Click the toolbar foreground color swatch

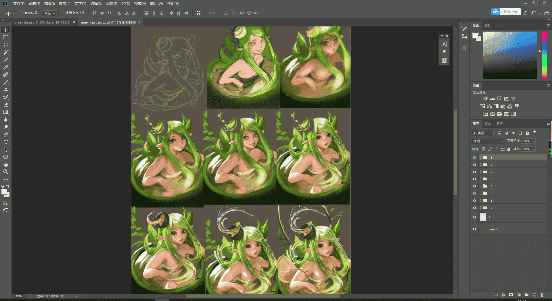point(4,192)
